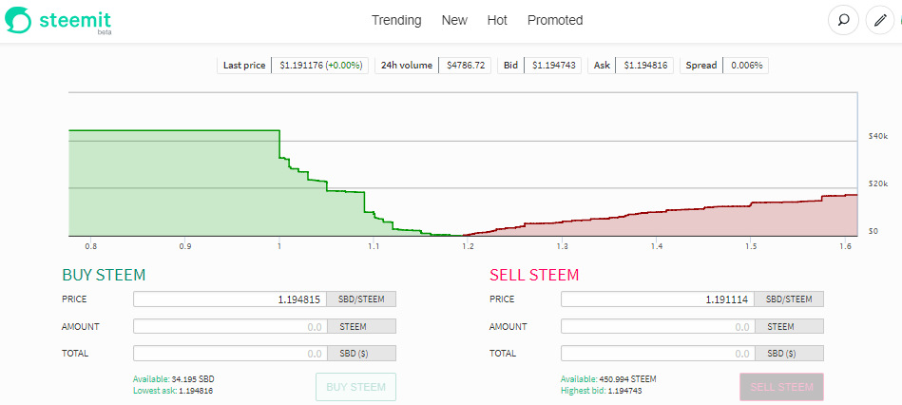Click the Sell Steem total field
The height and width of the screenshot is (405, 902).
(x=658, y=354)
